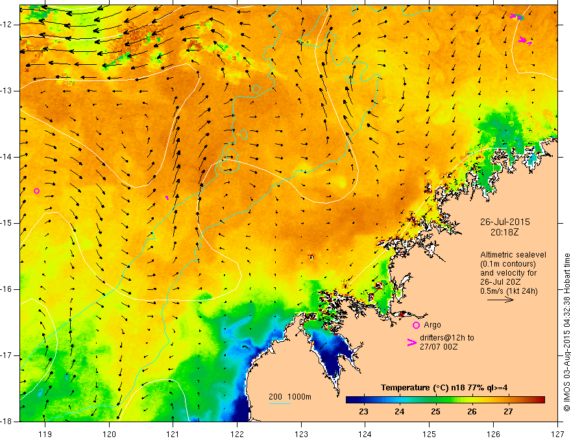Image resolution: width=571 pixels, height=441 pixels.
Task: Click the longitude axis label 121
Action: click(173, 434)
